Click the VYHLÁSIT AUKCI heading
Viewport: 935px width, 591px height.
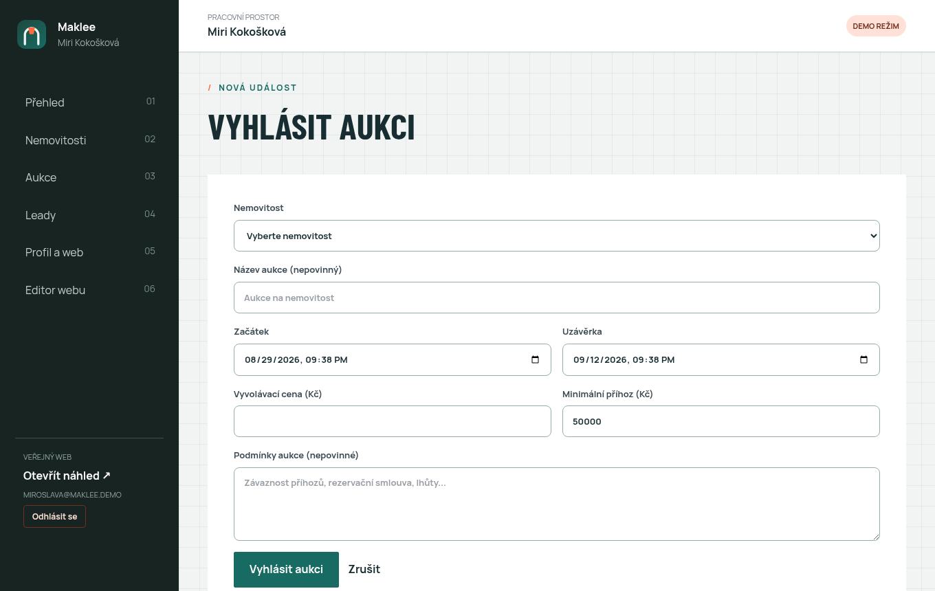pyautogui.click(x=311, y=128)
